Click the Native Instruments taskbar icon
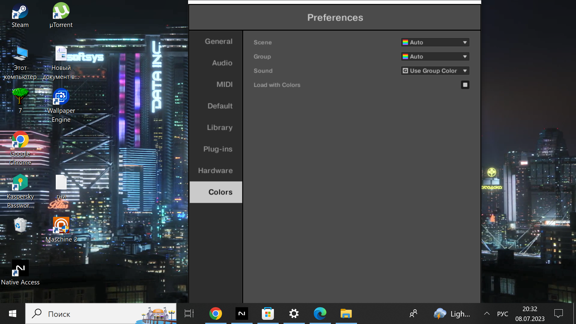The image size is (576, 324). point(242,314)
